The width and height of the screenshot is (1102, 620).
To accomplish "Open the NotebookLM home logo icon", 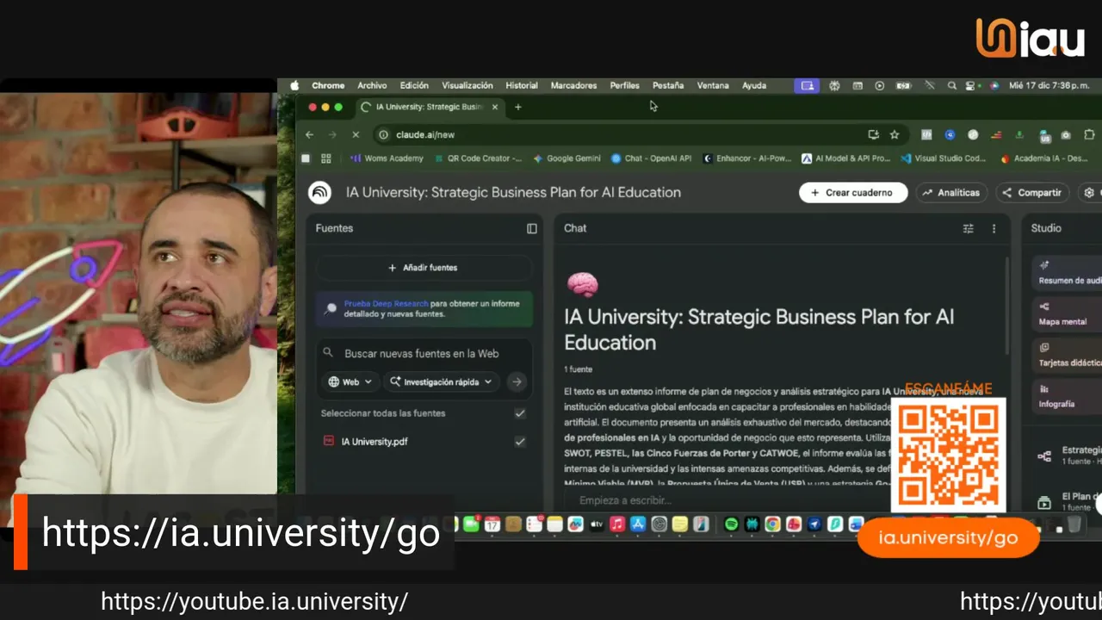I will [319, 192].
